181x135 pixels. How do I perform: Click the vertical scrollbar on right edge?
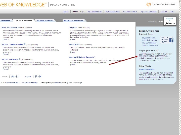180,67
